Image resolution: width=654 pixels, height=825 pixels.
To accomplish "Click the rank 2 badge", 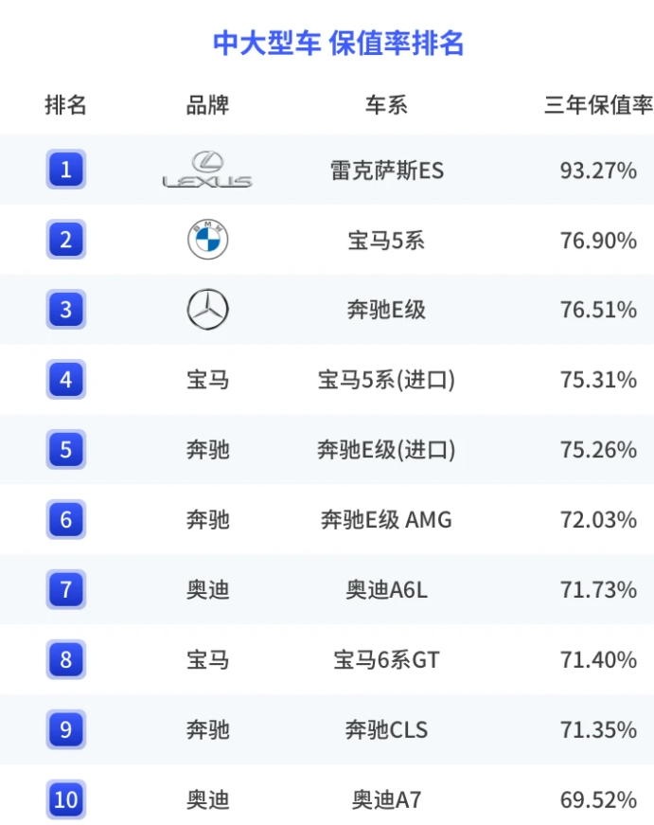I will click(x=65, y=240).
